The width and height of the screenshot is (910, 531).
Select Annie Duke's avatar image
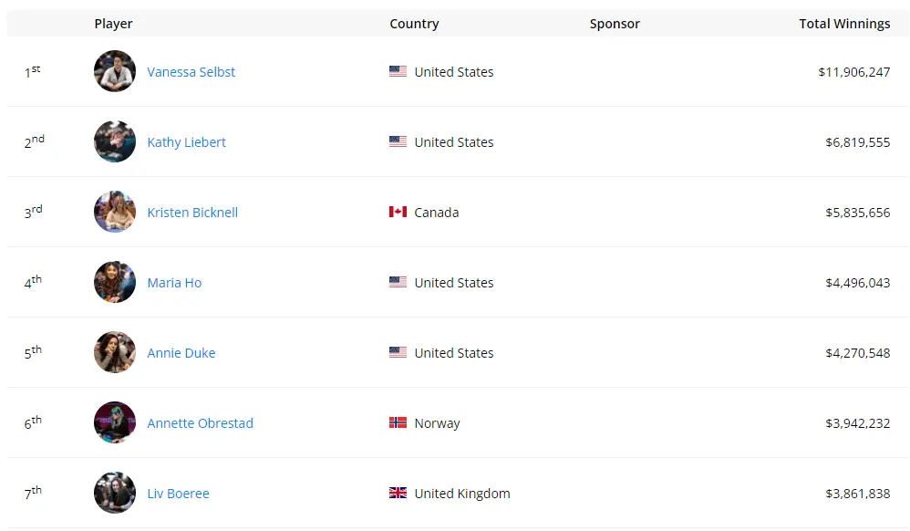pyautogui.click(x=115, y=352)
